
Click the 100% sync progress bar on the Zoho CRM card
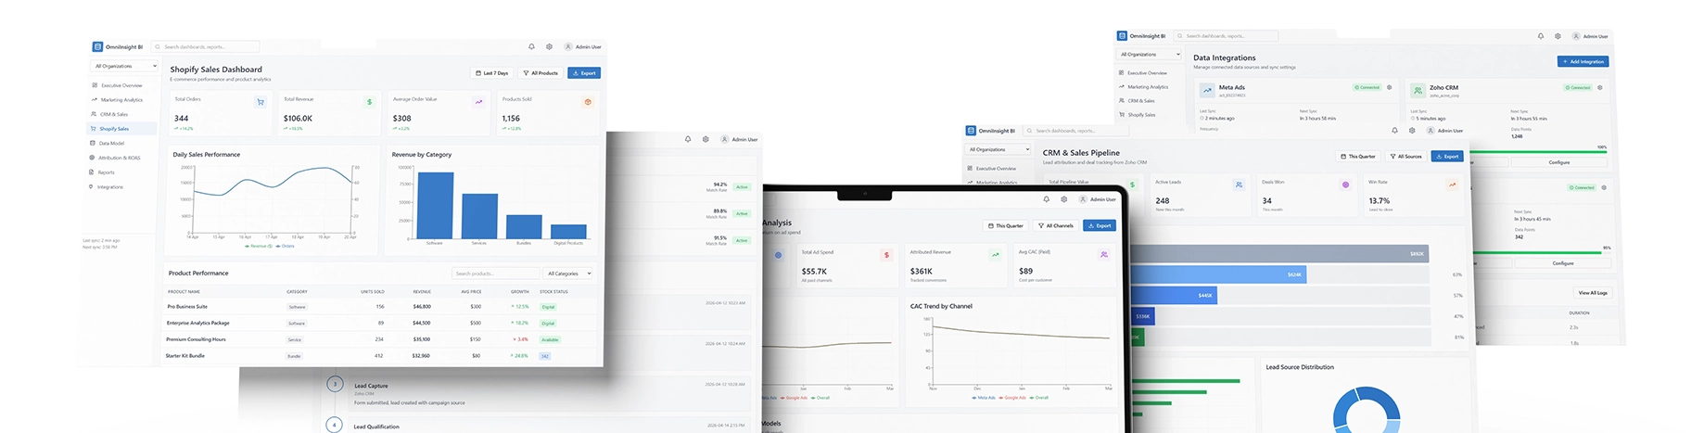pos(1539,152)
